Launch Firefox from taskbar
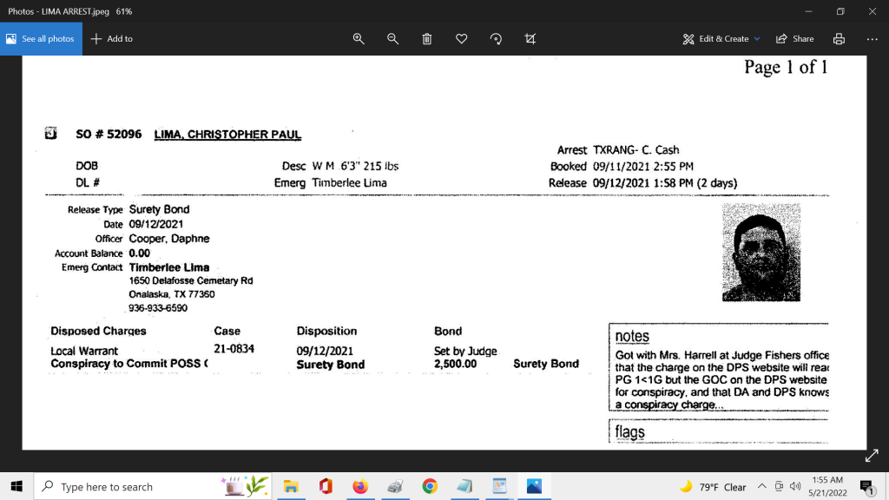 (360, 486)
